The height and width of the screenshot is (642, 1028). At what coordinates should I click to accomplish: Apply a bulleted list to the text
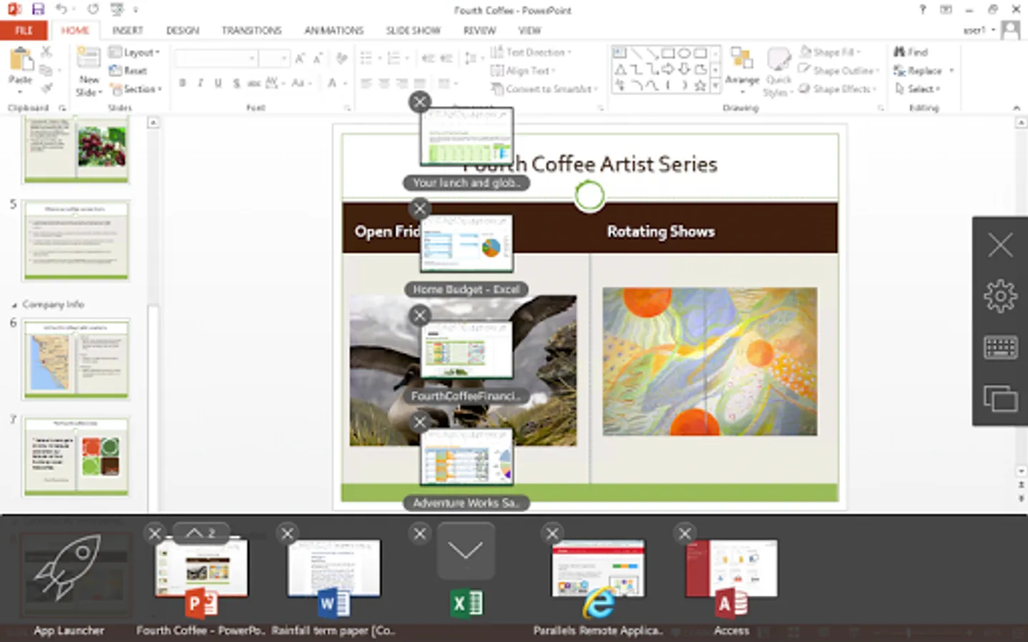coord(367,58)
